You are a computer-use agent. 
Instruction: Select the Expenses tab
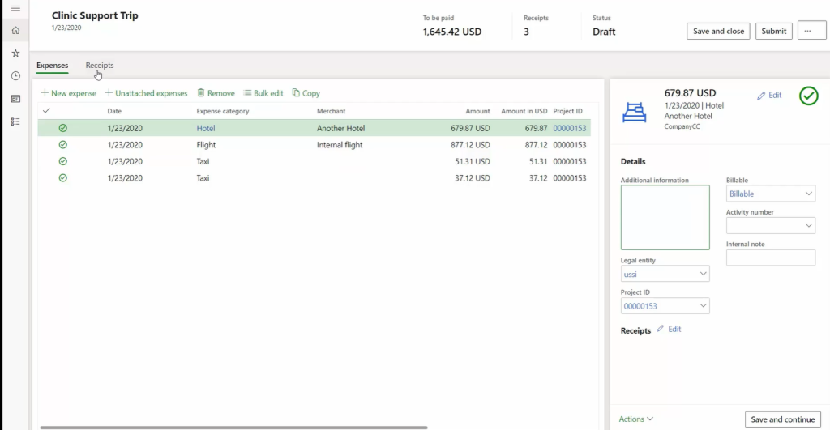pos(52,66)
